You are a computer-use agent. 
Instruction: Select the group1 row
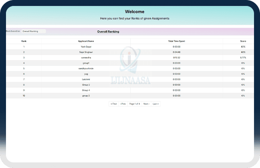tap(86, 63)
